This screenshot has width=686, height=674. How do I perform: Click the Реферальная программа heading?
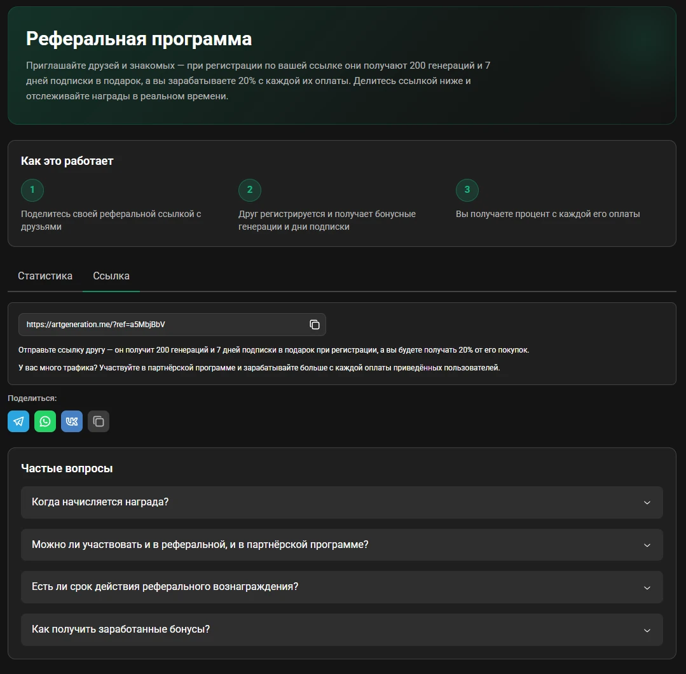click(139, 39)
